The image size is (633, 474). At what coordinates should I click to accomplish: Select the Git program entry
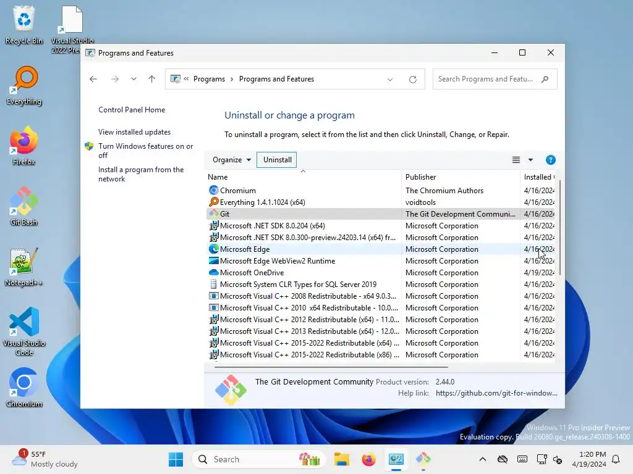click(x=381, y=214)
